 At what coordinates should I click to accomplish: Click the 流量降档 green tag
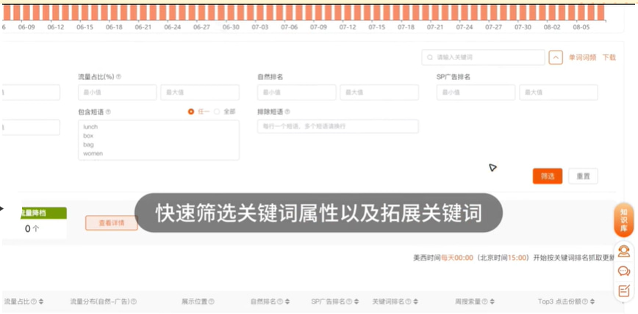point(44,213)
